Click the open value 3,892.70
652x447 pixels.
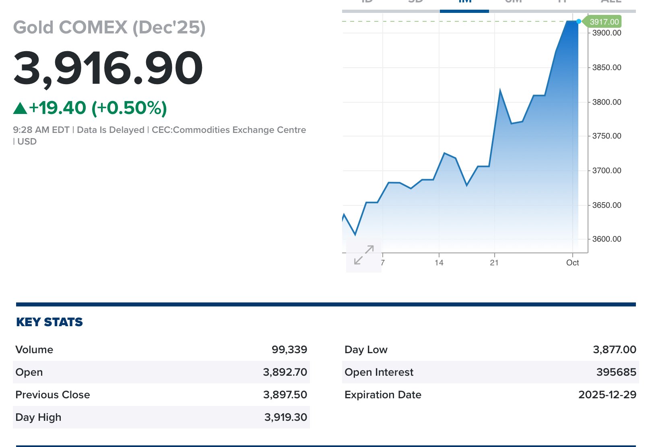pyautogui.click(x=285, y=372)
